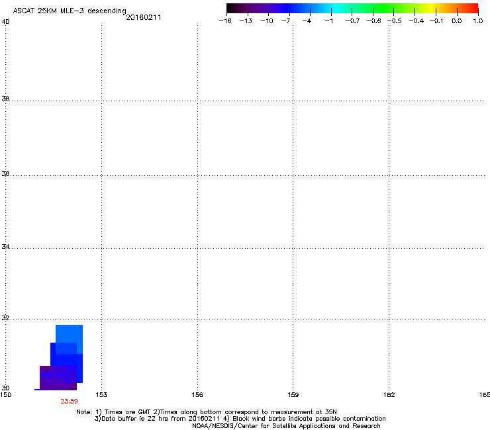Click longitude axis label 159

(293, 395)
